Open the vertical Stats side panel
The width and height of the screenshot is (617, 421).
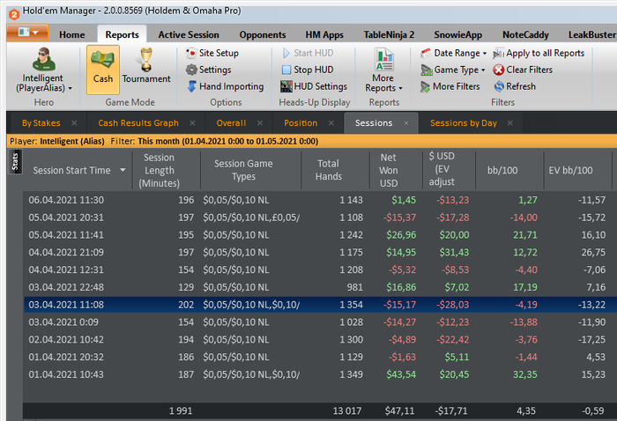click(x=15, y=161)
